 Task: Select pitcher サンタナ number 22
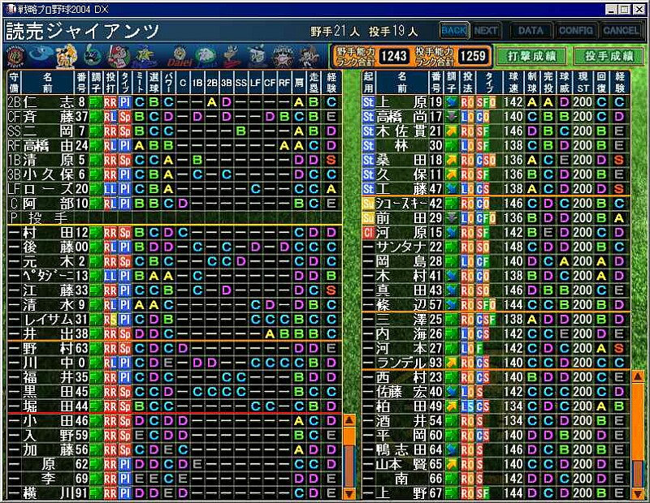tap(496, 247)
